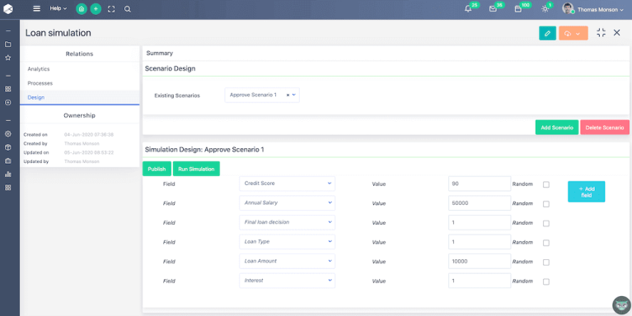Select Design in Relations panel
632x316 pixels.
(36, 97)
